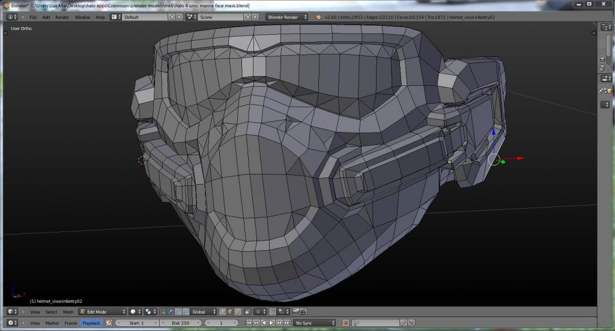
Task: Collapse the 3D view header menus
Action: tap(23, 312)
